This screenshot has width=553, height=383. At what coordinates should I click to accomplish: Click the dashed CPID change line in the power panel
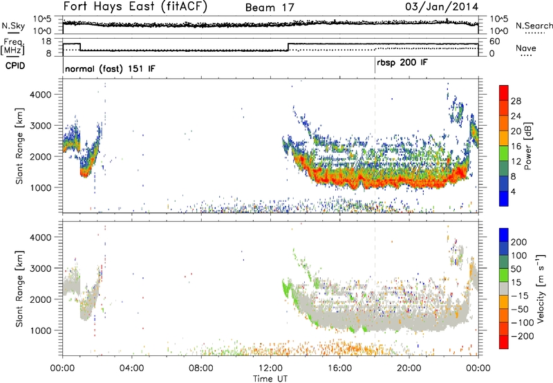click(375, 146)
